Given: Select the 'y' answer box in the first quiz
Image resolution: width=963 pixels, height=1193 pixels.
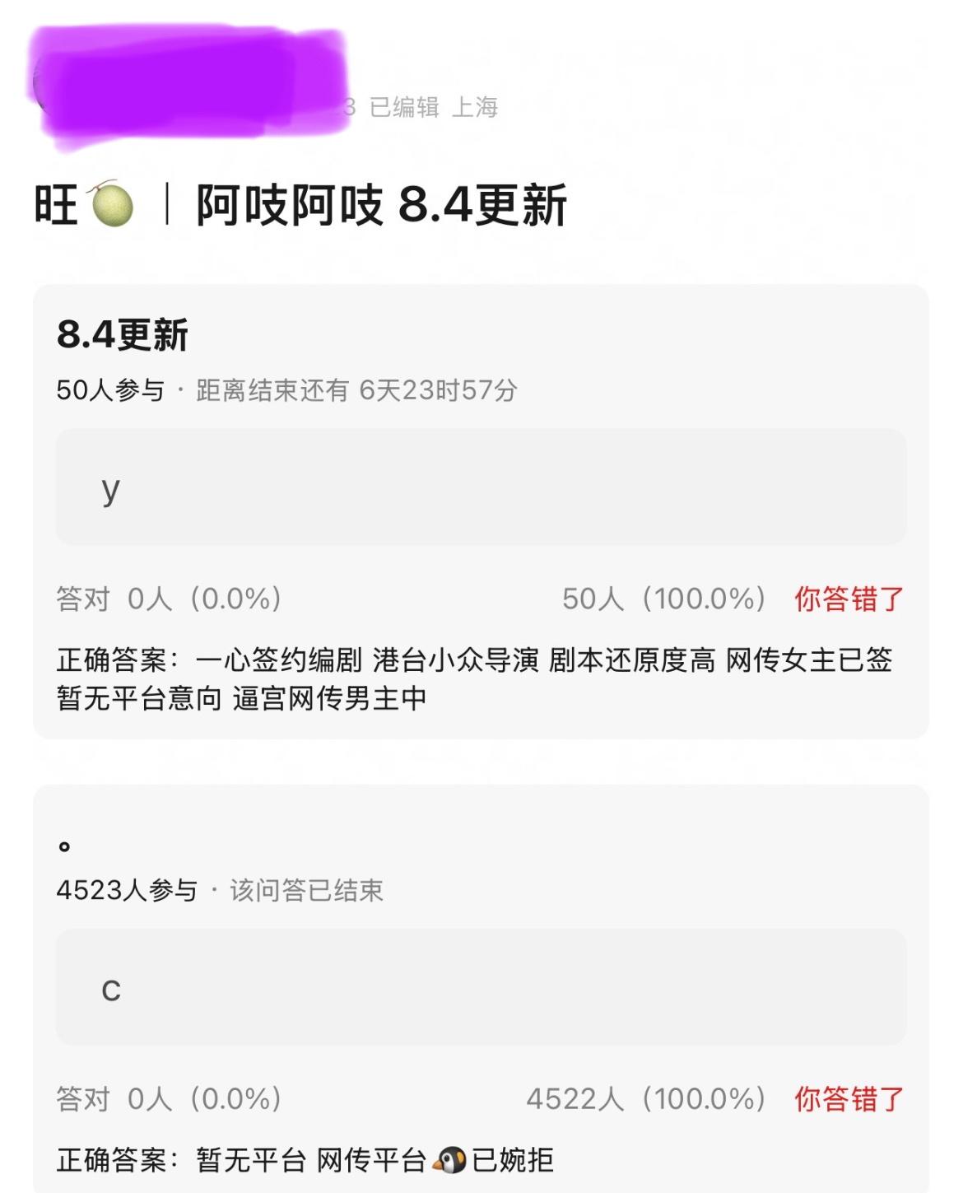Looking at the screenshot, I should 481,487.
